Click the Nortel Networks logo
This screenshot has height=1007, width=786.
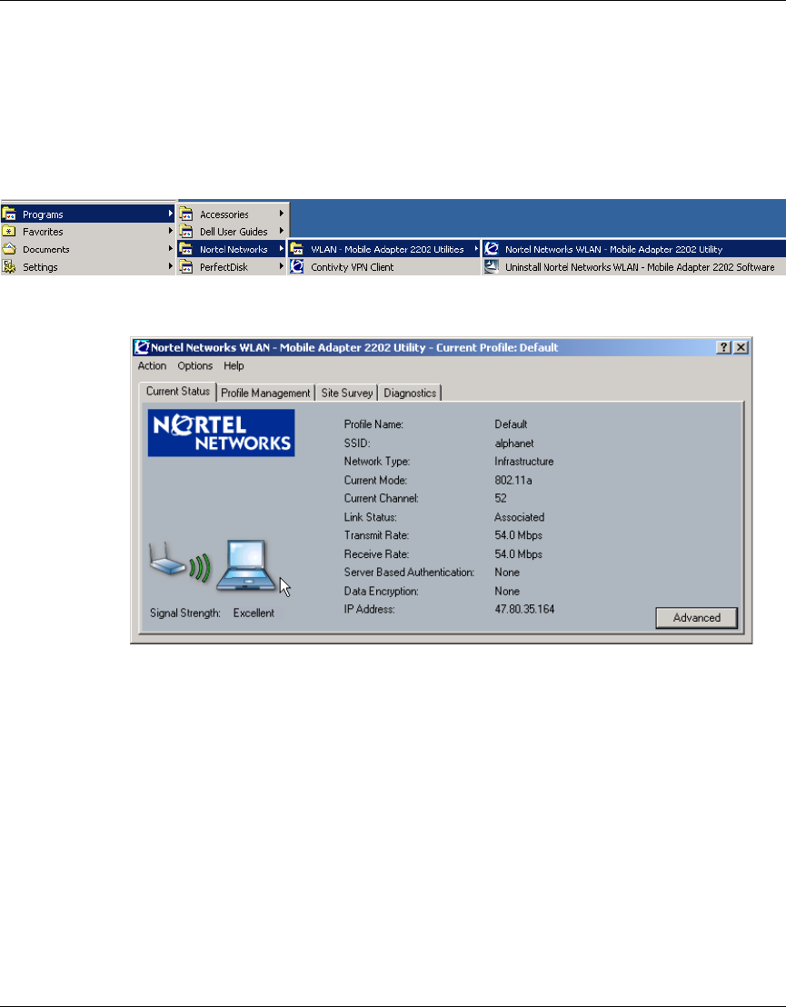222,434
